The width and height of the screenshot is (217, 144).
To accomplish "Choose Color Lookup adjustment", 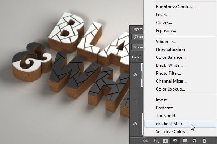I will [170, 89].
